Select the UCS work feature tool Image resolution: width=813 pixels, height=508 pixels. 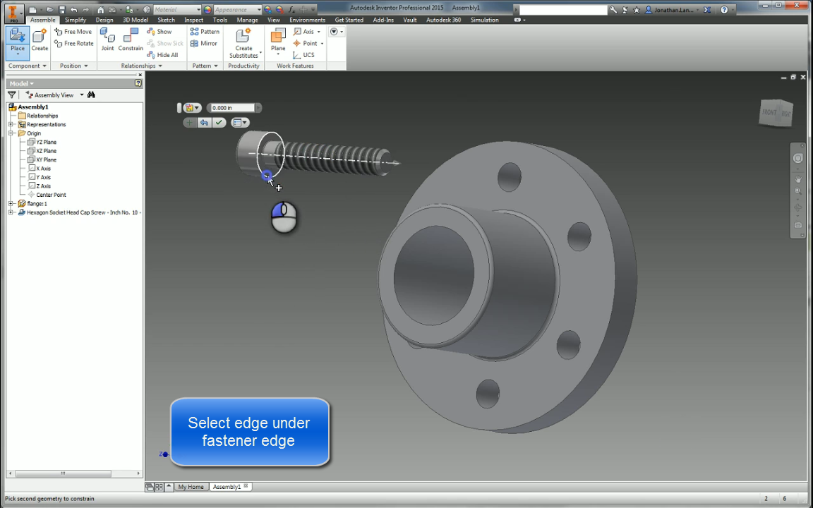pos(306,55)
